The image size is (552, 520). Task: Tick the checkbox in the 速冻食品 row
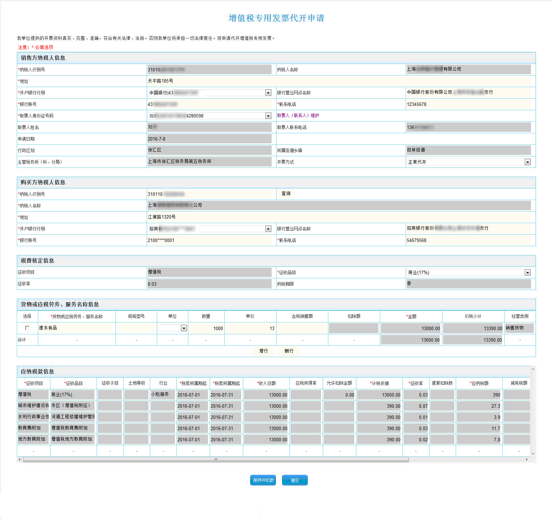[x=27, y=328]
